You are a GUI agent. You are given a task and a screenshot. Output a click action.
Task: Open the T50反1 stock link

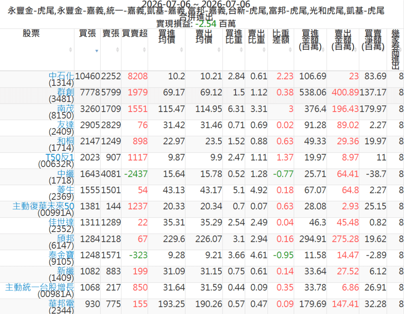tap(60, 157)
